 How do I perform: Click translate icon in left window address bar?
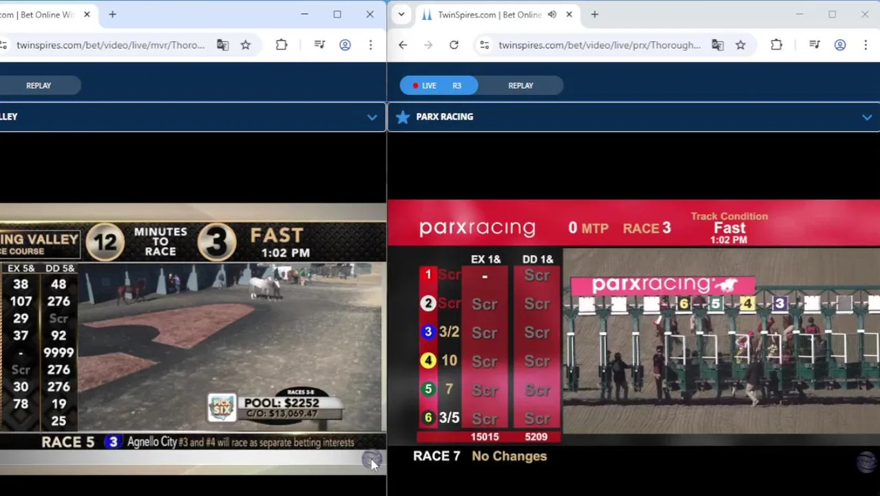222,45
